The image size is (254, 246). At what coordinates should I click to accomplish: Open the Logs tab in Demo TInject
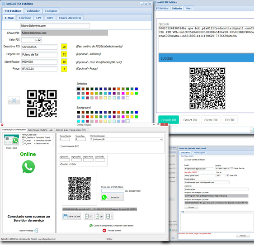[x=51, y=130]
